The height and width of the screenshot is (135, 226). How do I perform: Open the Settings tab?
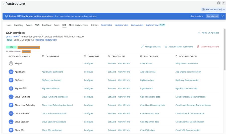(95, 25)
